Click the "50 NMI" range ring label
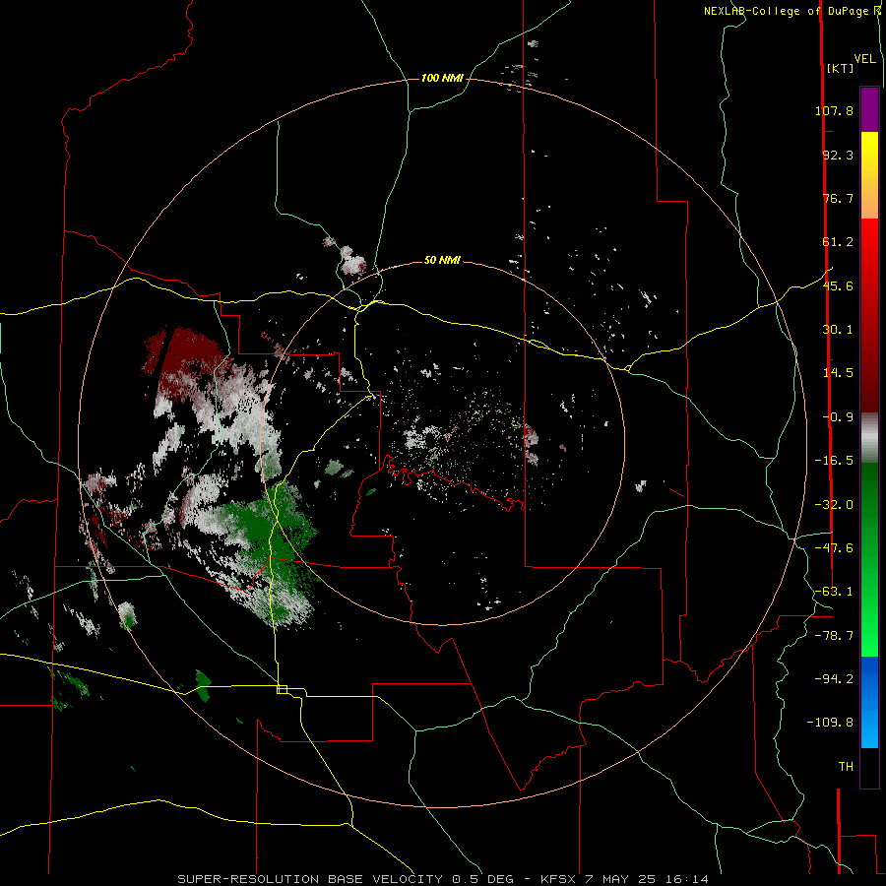The width and height of the screenshot is (886, 886). tap(442, 260)
